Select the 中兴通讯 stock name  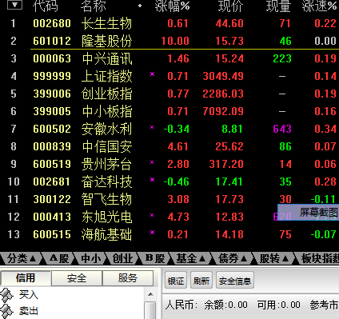tap(106, 58)
